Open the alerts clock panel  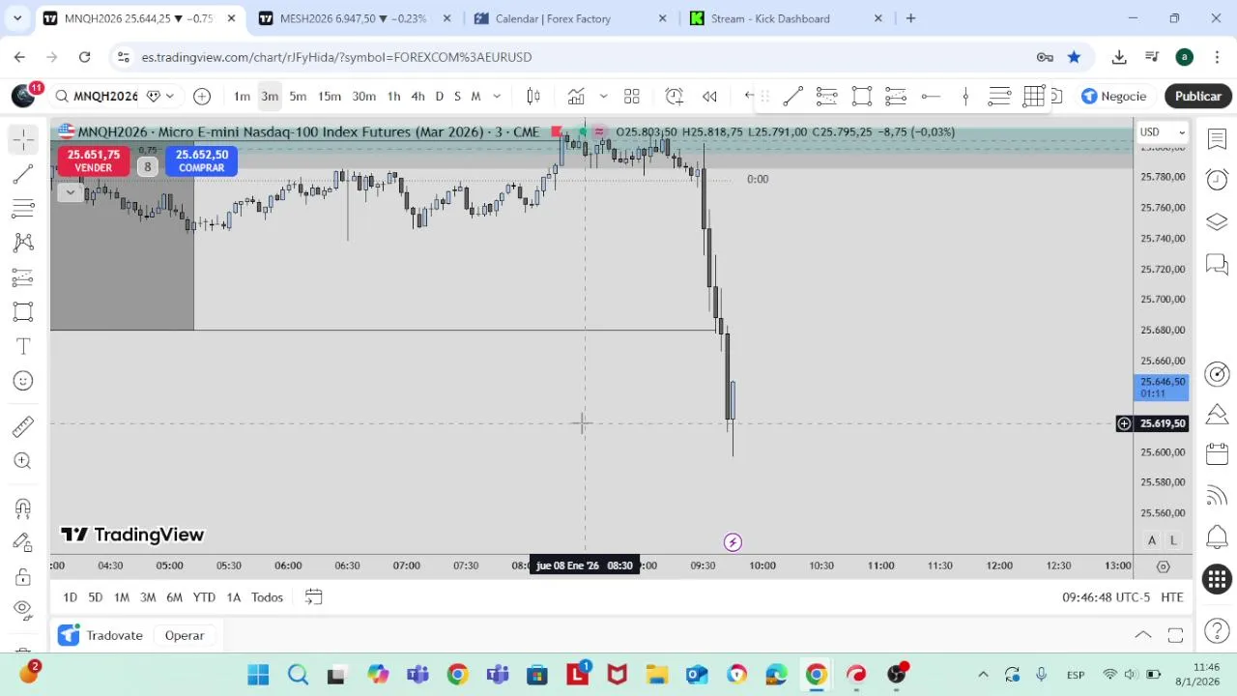pos(1217,180)
